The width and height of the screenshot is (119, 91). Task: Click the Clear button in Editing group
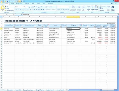pos(102,10)
